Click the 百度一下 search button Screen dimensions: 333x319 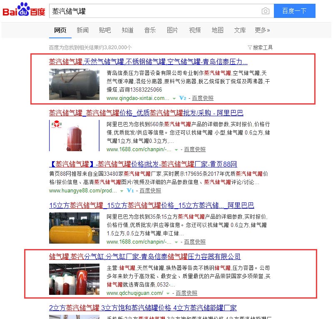pos(295,11)
